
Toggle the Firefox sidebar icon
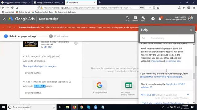(x=189, y=8)
